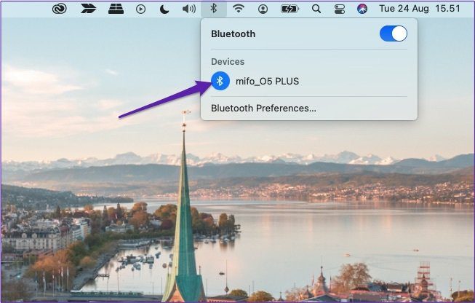Launch Siri from the menu bar

362,9
